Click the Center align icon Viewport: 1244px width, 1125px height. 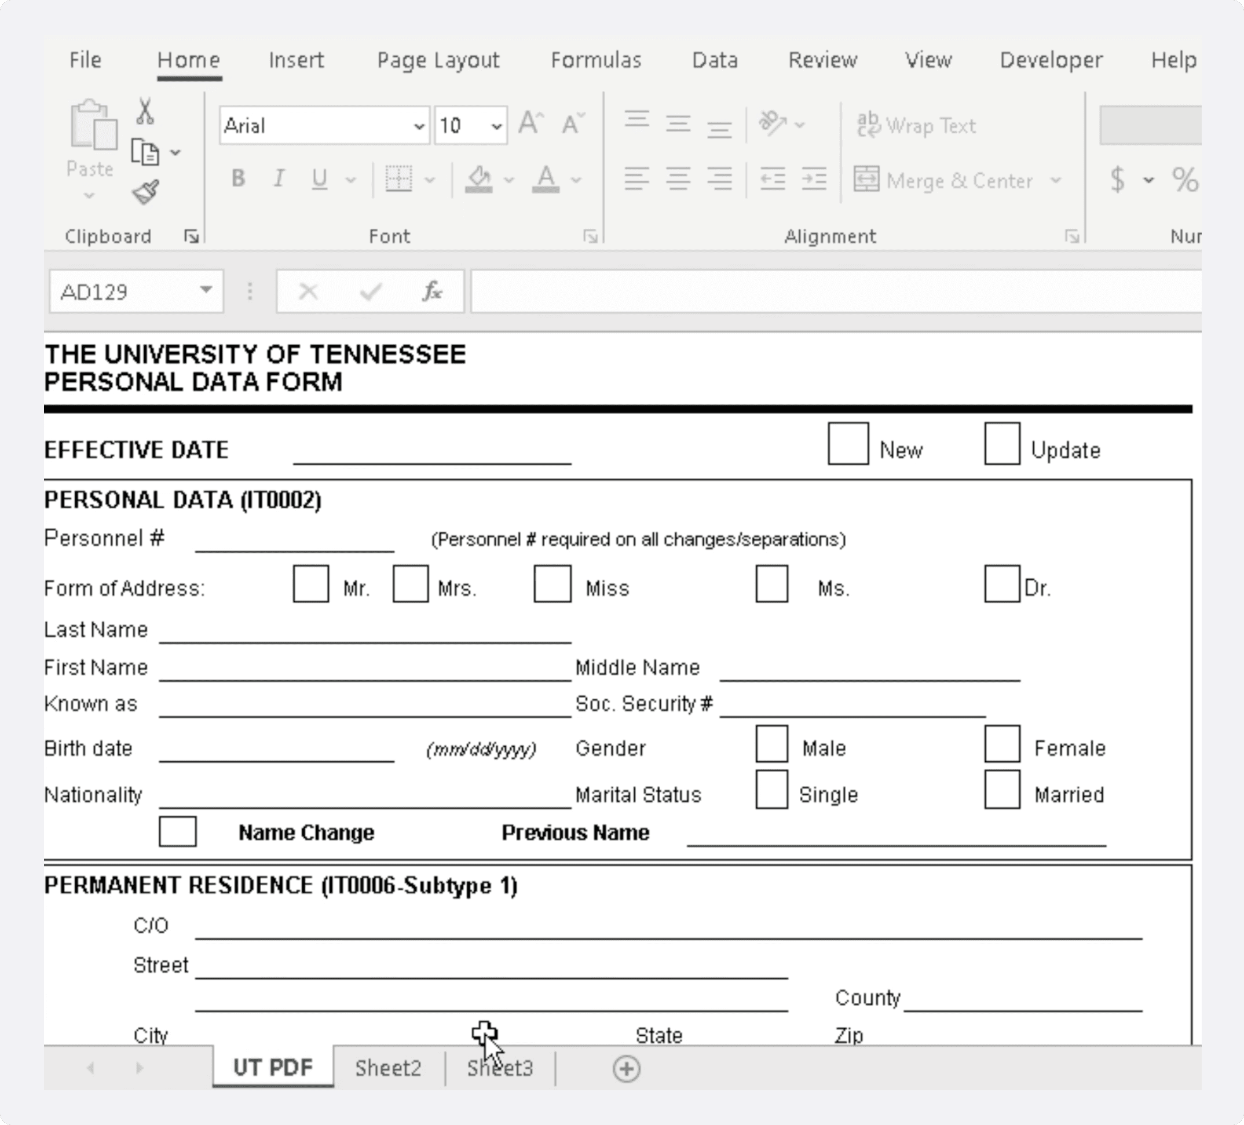(x=678, y=180)
